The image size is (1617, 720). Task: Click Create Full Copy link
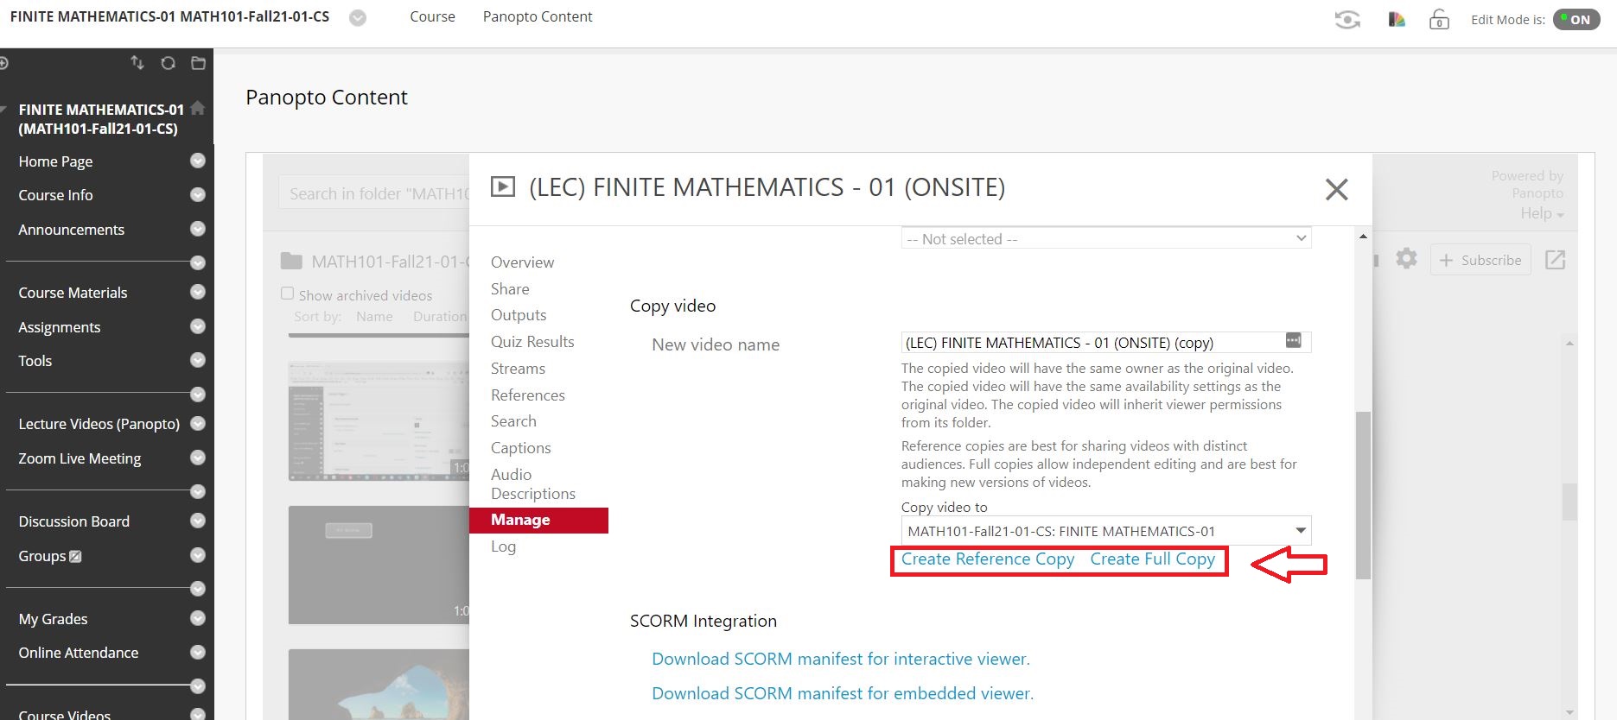click(x=1152, y=559)
